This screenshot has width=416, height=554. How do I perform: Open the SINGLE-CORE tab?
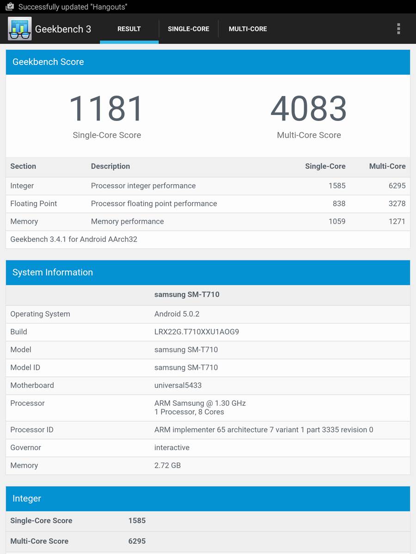point(188,29)
